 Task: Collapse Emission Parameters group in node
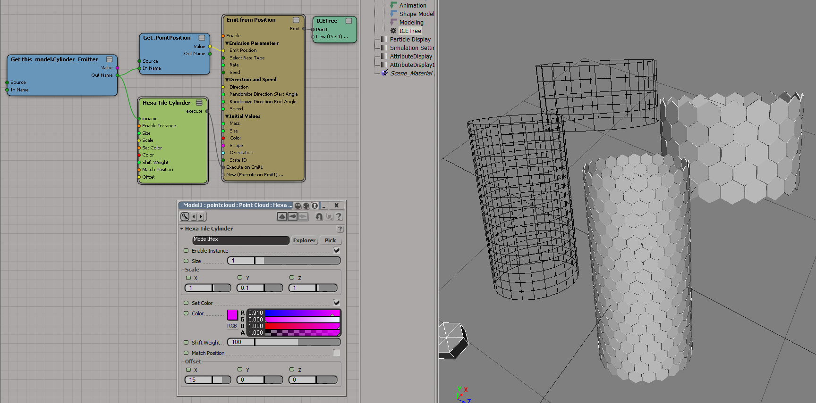tap(227, 43)
